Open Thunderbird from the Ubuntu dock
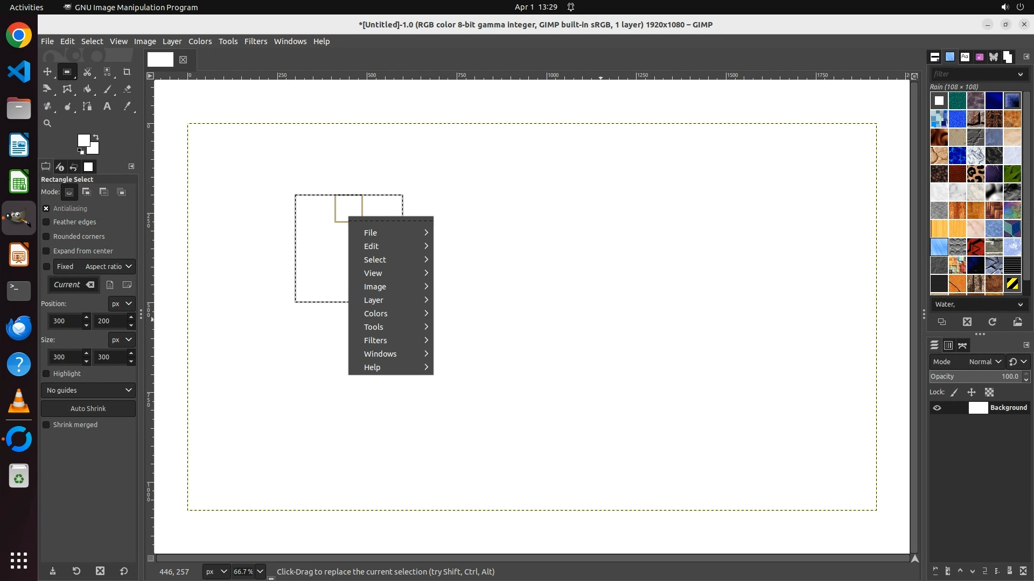 coord(19,328)
